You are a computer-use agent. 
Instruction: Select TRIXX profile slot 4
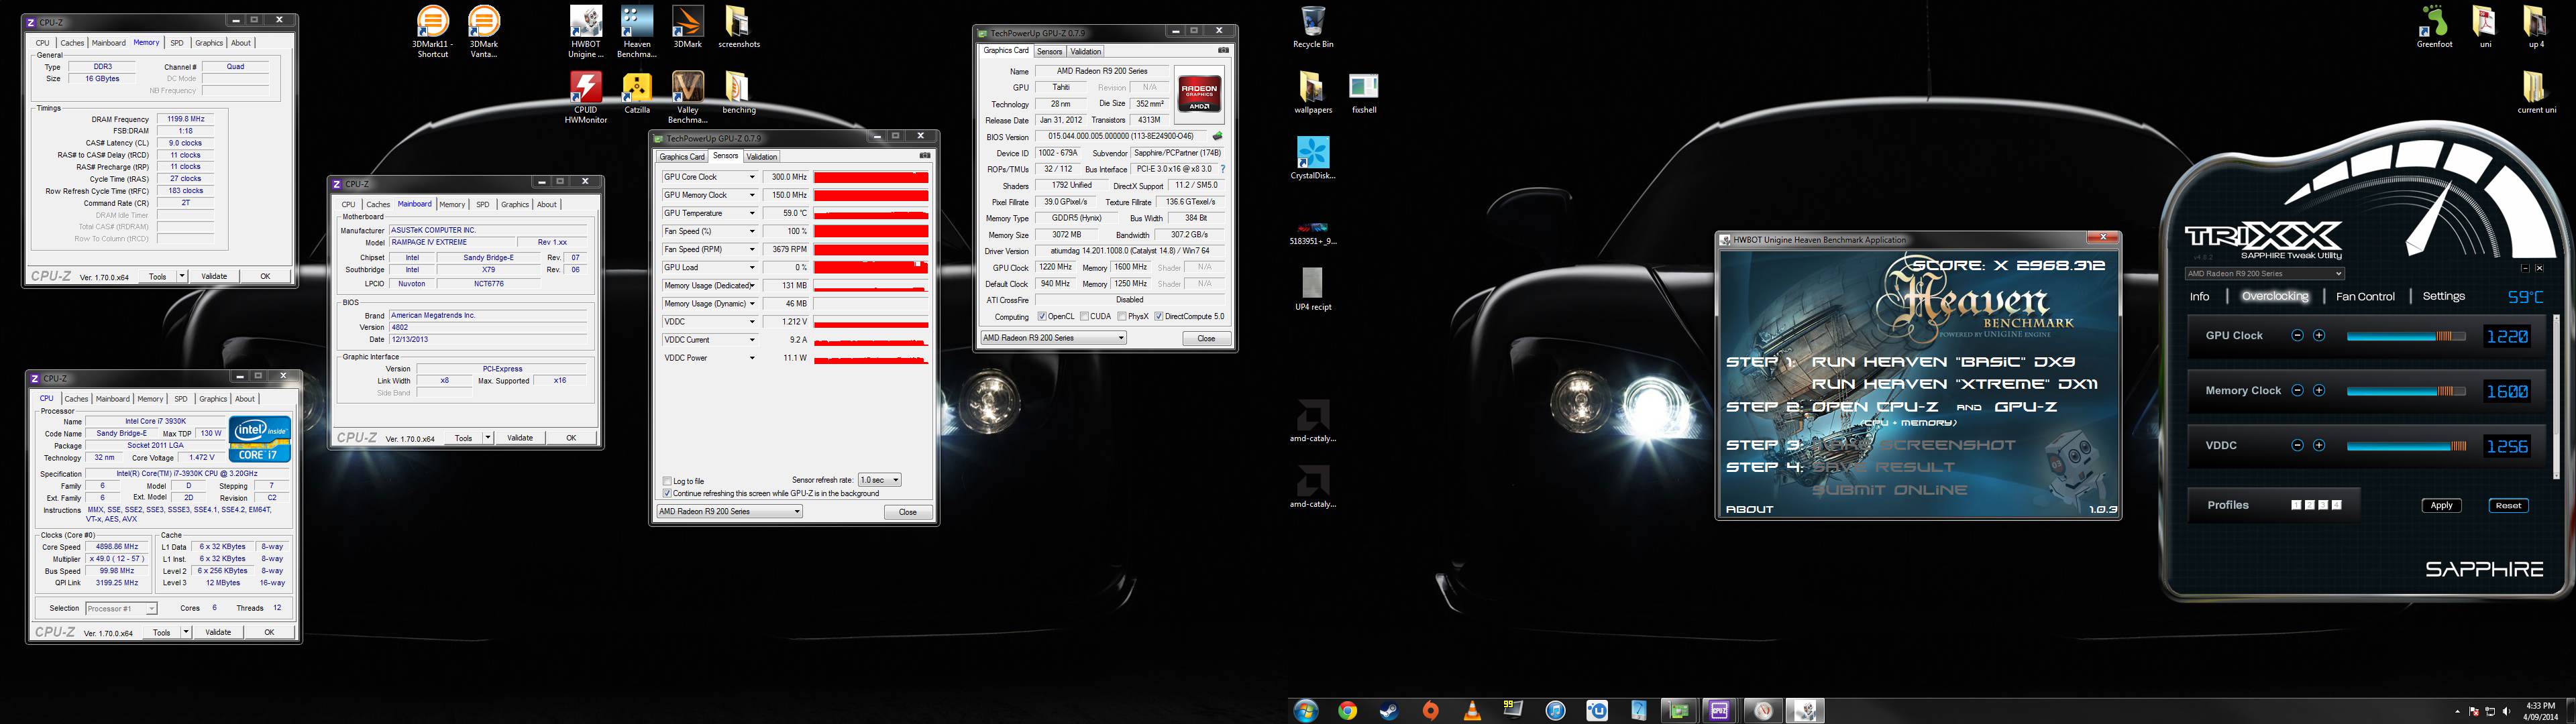[2337, 505]
